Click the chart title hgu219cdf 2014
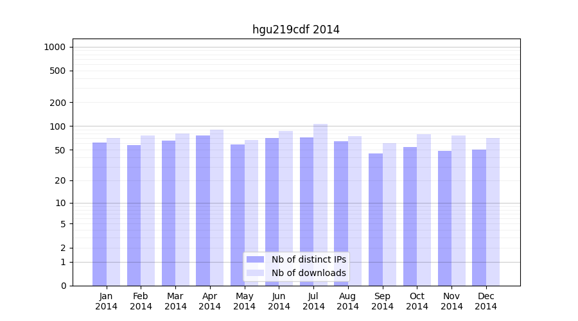Screen dimensions: 578x321 tap(295, 30)
